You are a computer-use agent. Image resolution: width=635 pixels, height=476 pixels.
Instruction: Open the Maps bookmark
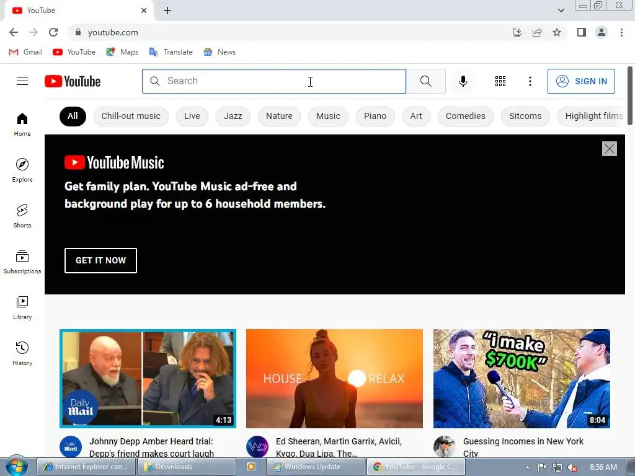tap(122, 52)
